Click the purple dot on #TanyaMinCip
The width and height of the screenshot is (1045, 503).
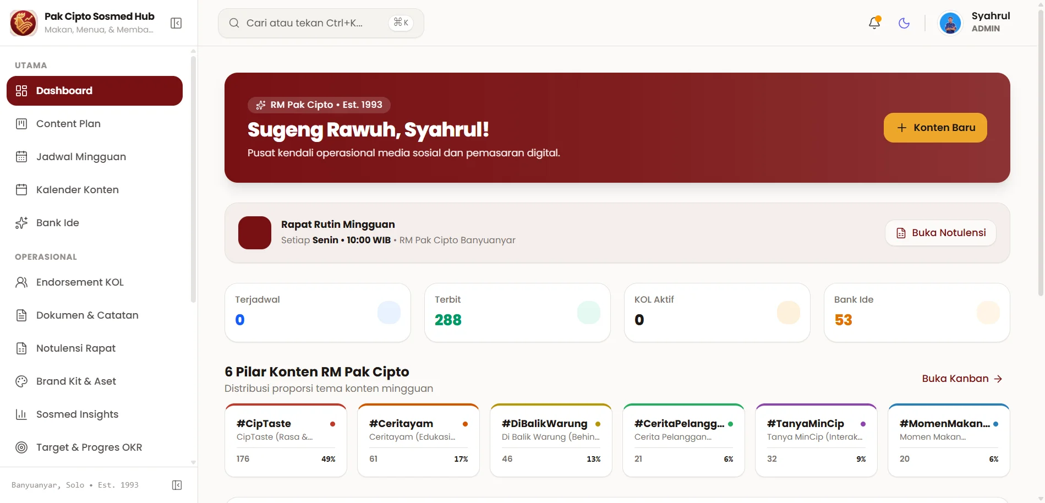[863, 424]
